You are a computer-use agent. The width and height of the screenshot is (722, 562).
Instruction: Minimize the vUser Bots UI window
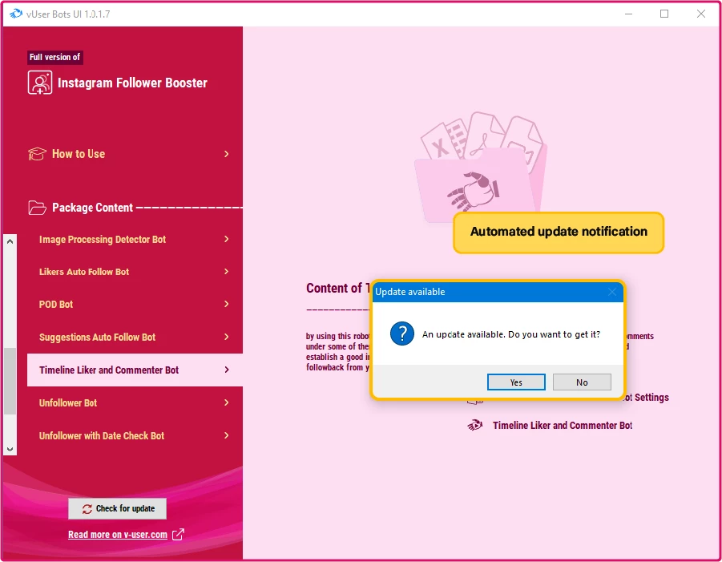628,14
